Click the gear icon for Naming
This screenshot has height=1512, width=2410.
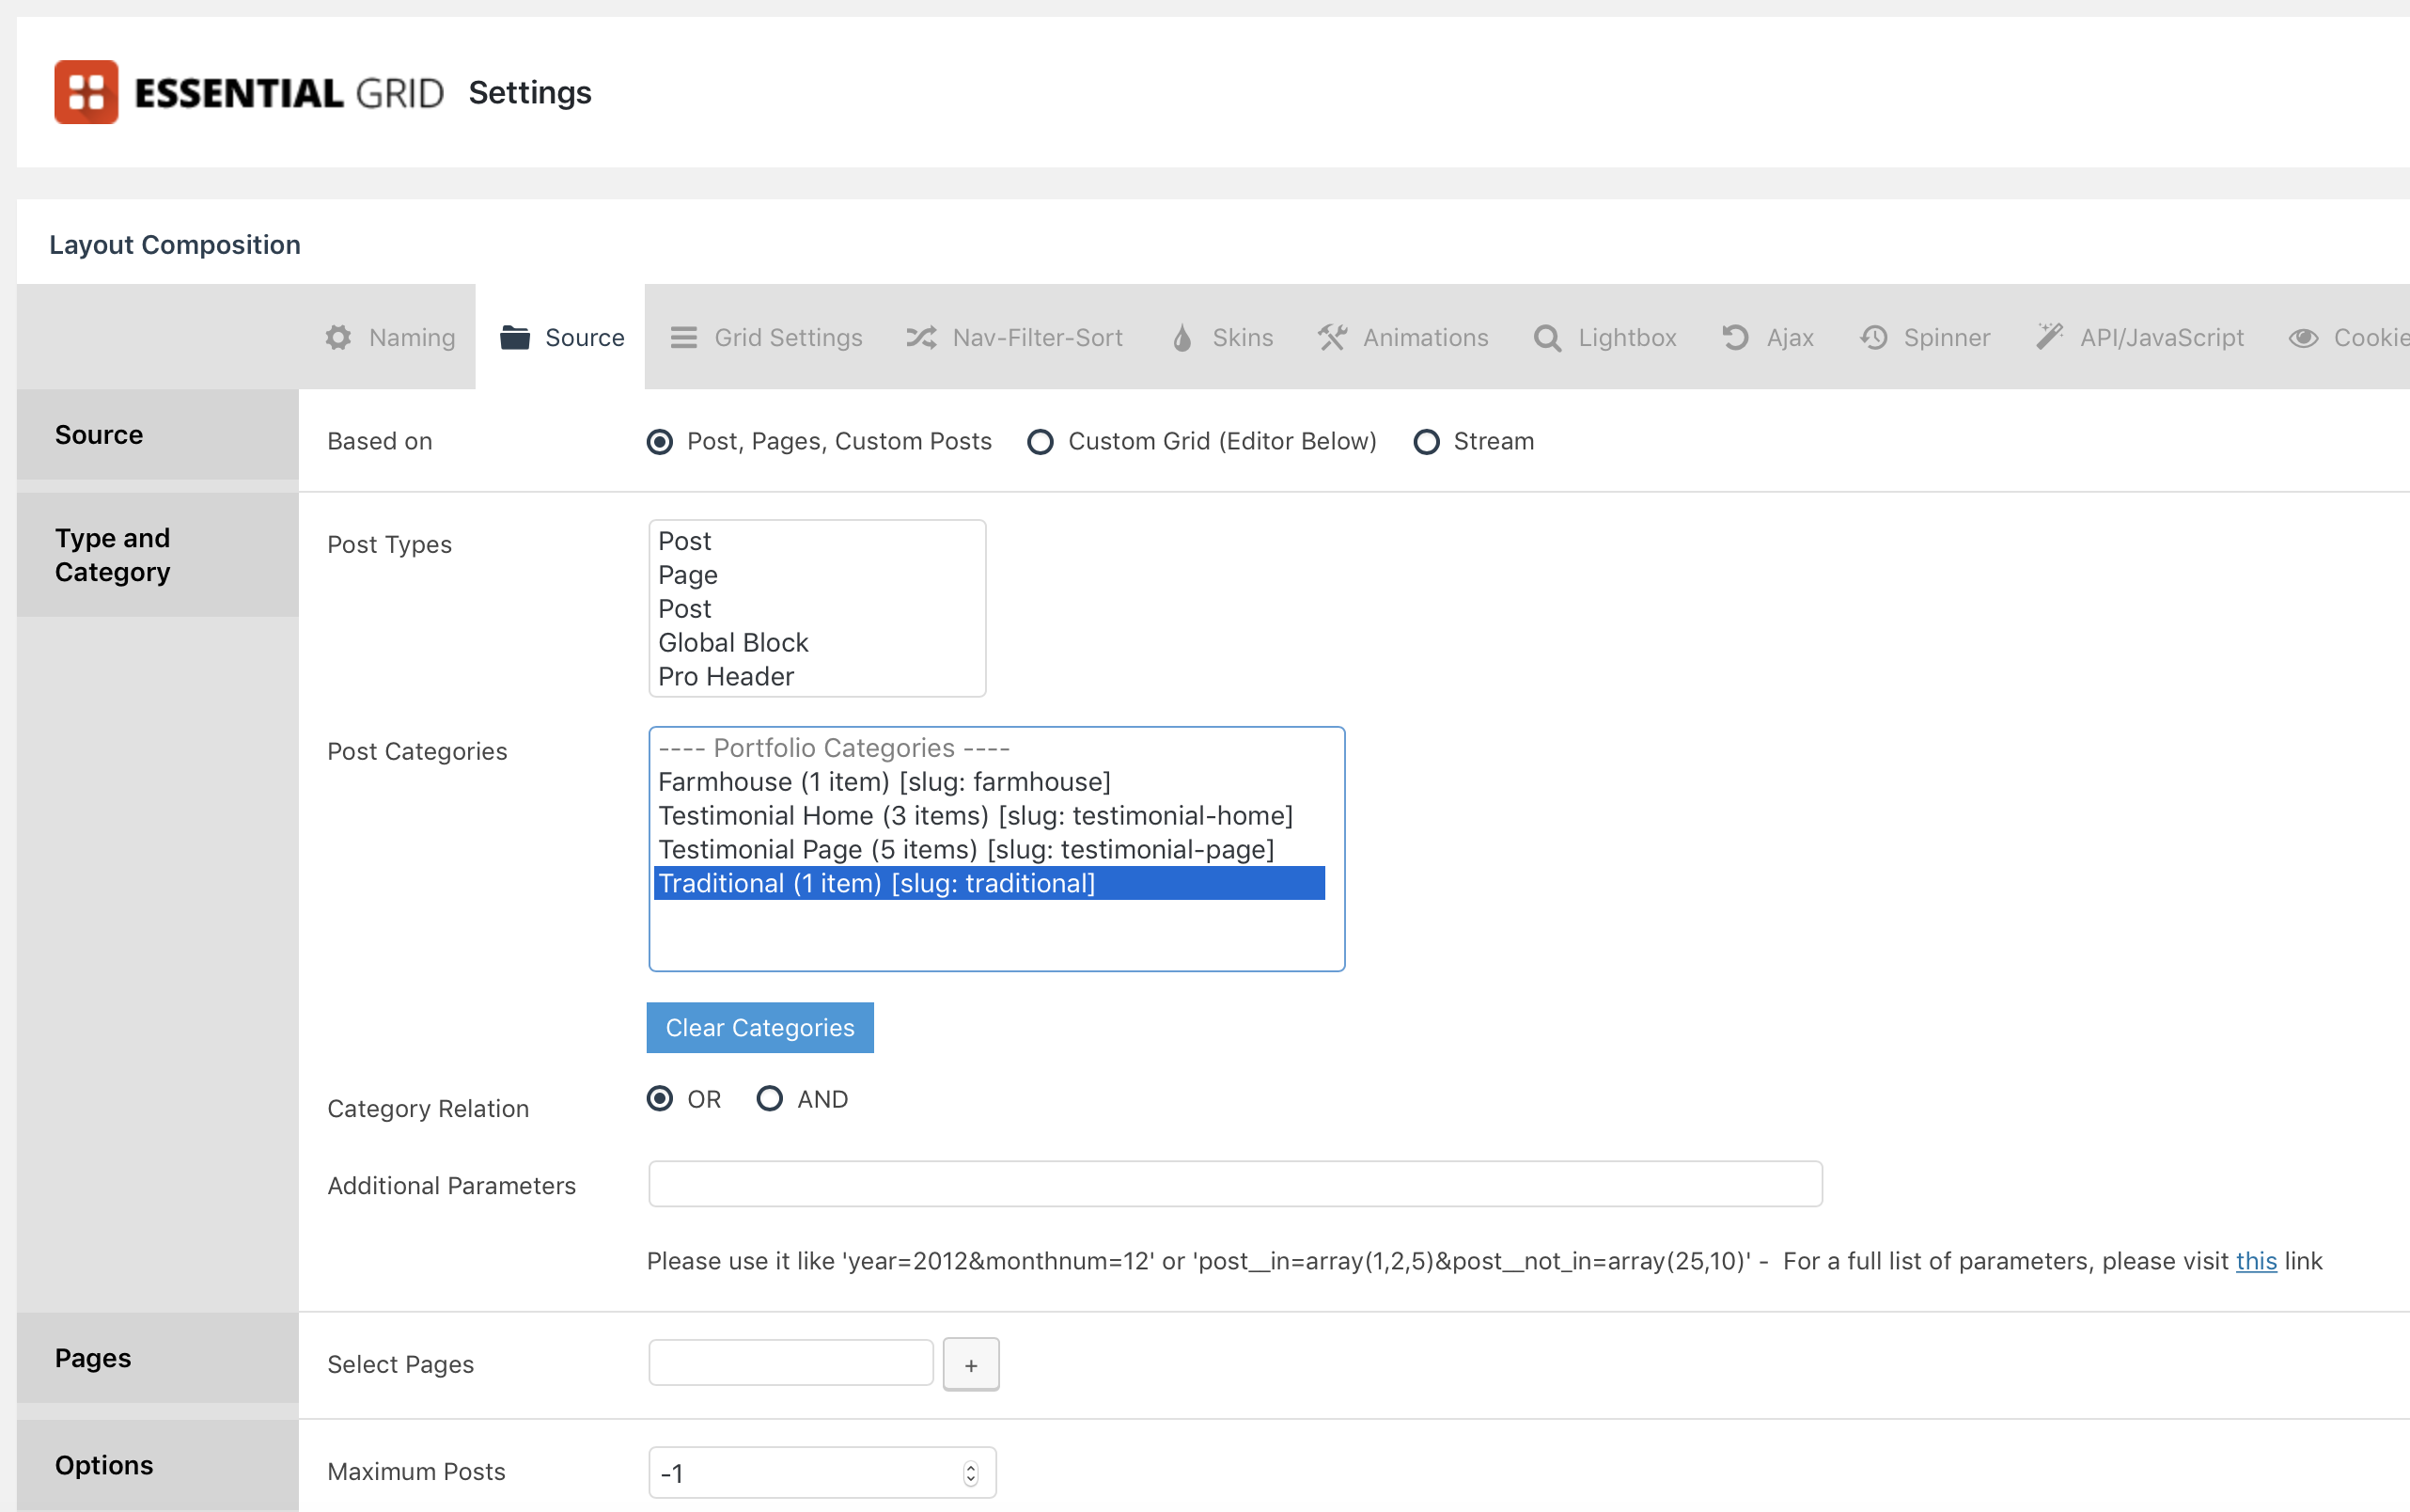(x=339, y=338)
